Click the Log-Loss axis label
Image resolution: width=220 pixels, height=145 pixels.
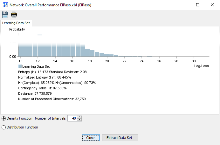pyautogui.click(x=202, y=66)
